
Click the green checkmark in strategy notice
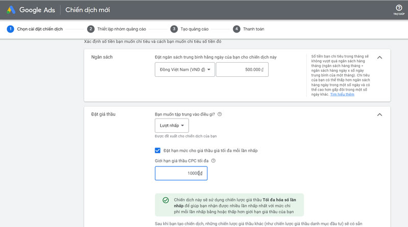165,200
